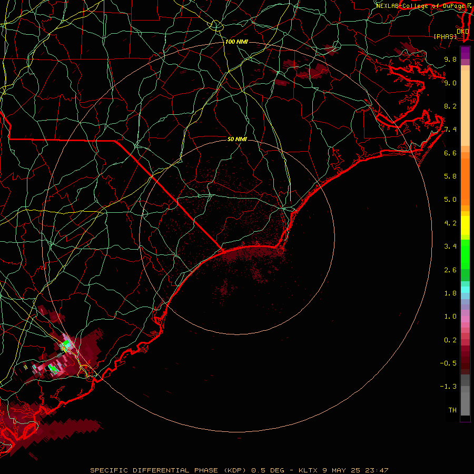This screenshot has height=474, width=474.
Task: Click the 6.6 value on color scale
Action: click(450, 153)
